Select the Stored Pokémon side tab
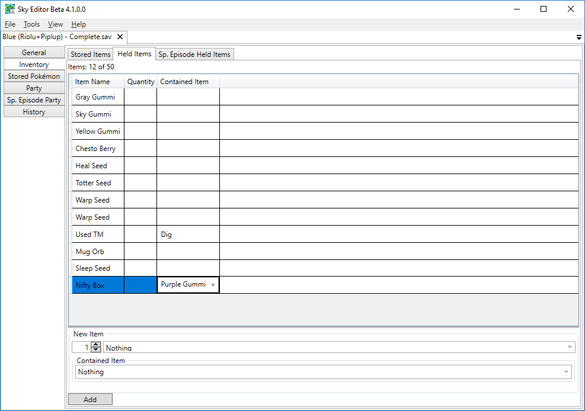The image size is (585, 411). point(34,76)
